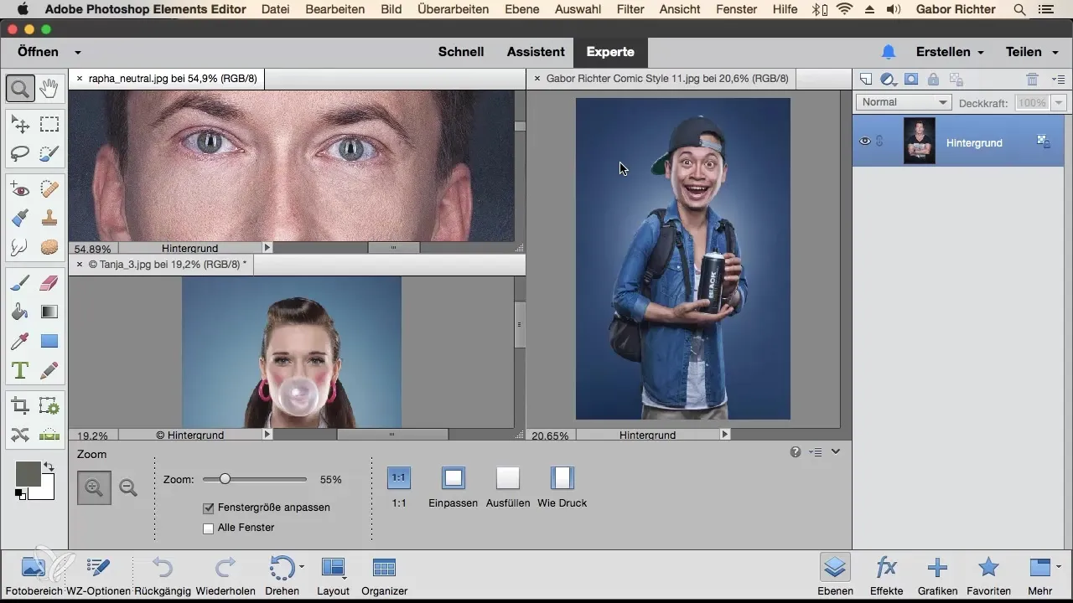Image resolution: width=1073 pixels, height=603 pixels.
Task: Set zoom to 1:1 view
Action: click(399, 478)
